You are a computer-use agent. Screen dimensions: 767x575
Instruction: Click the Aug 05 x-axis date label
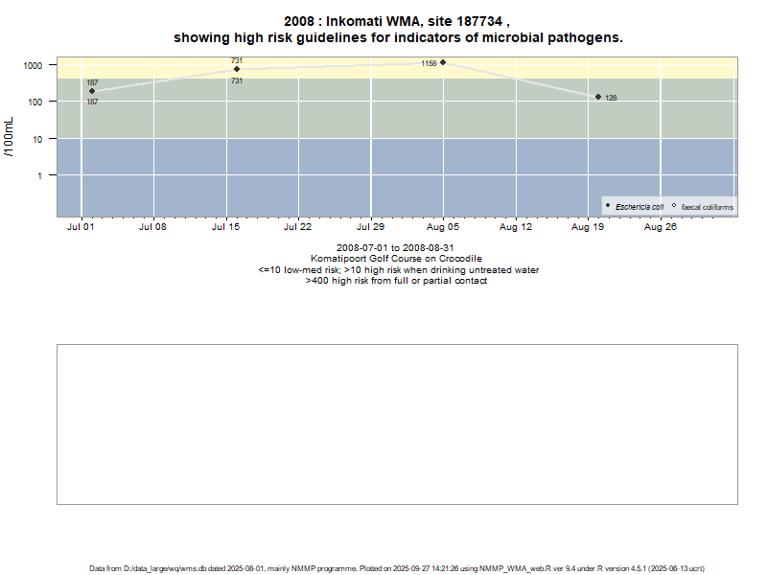443,228
